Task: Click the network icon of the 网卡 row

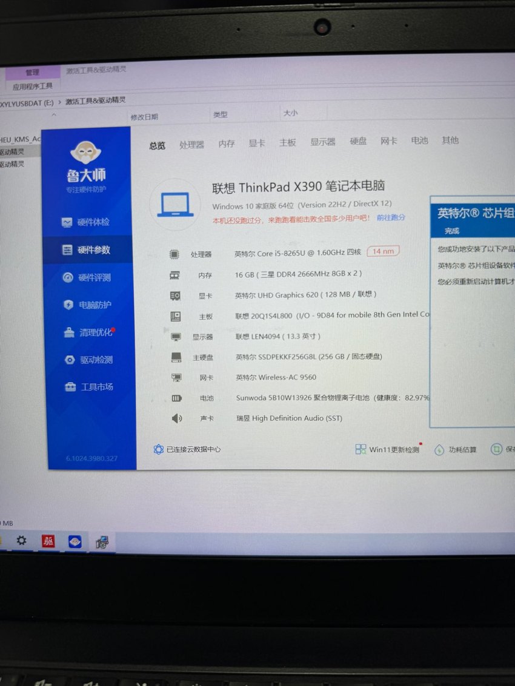Action: (x=176, y=378)
